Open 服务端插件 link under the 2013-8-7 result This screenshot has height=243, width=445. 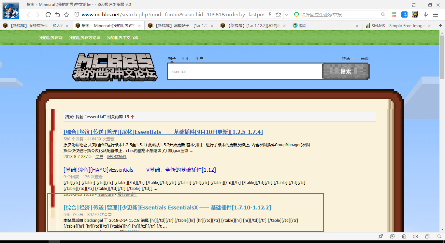117,157
